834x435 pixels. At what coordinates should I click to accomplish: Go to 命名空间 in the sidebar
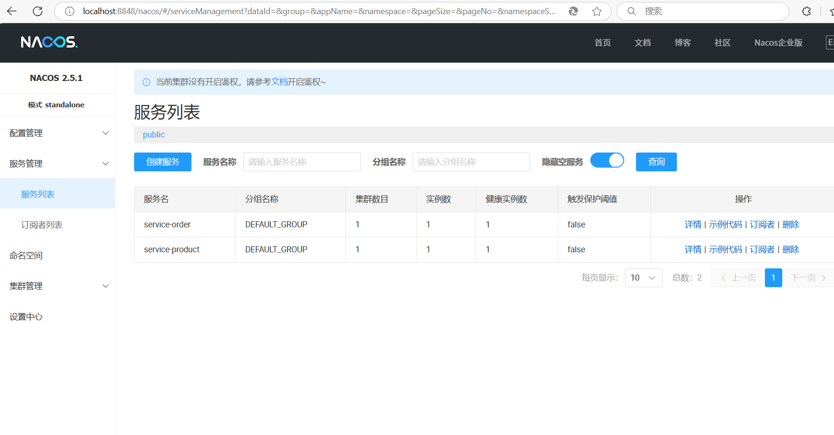[26, 256]
